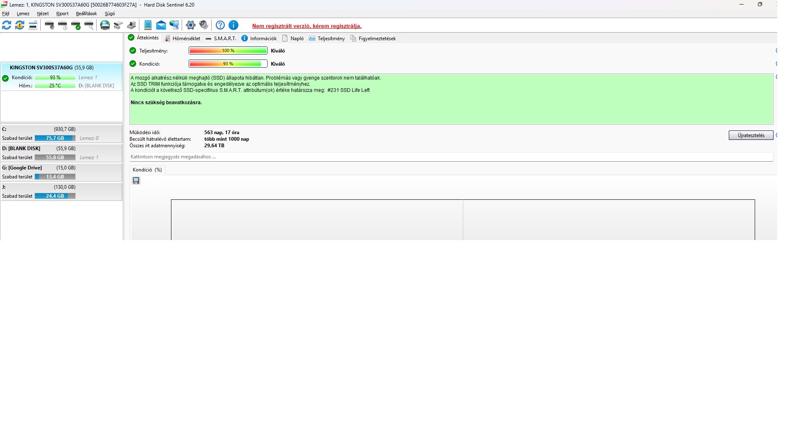Viewport: 785px width, 441px height.
Task: Click the '29,64 TB' total written value
Action: tap(214, 146)
